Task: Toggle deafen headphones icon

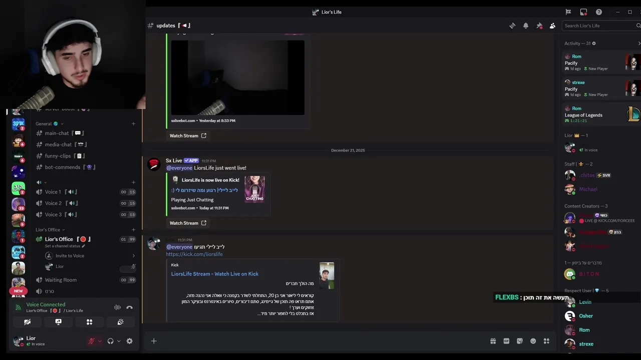Action: (x=111, y=341)
